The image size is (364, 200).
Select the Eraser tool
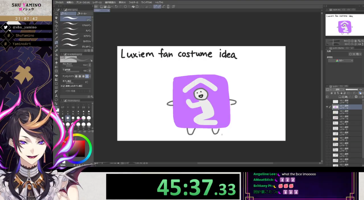point(56,63)
